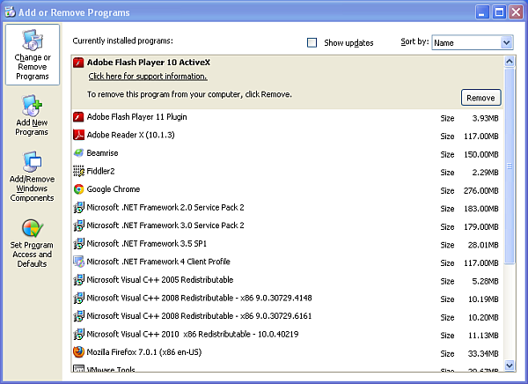Image resolution: width=528 pixels, height=384 pixels.
Task: Enable the Show updates checkbox
Action: click(312, 43)
